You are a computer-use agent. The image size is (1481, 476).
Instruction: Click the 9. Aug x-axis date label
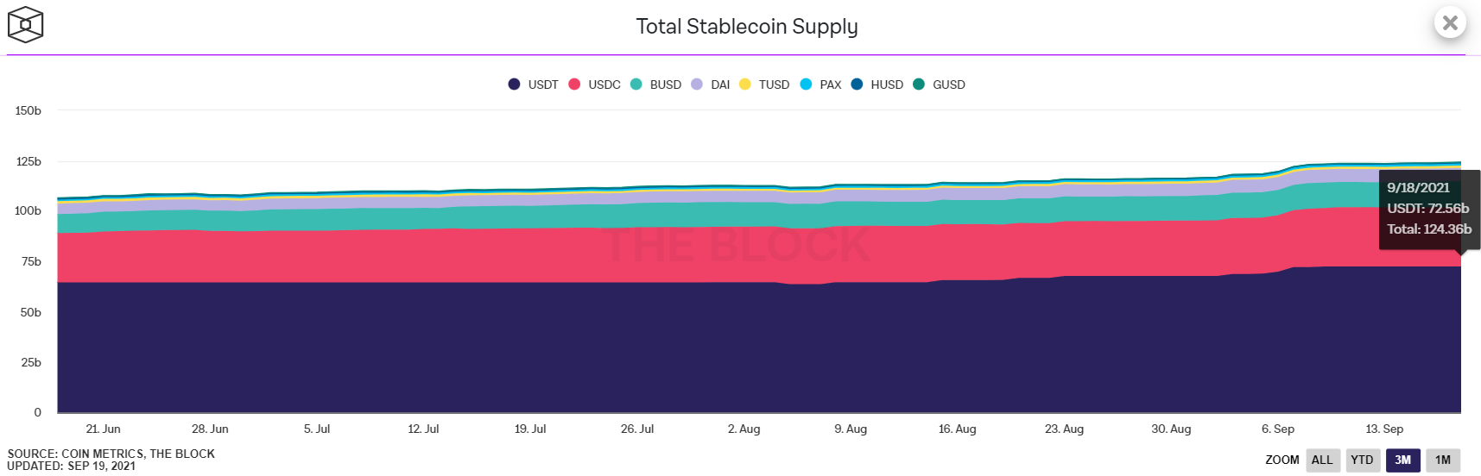[851, 429]
